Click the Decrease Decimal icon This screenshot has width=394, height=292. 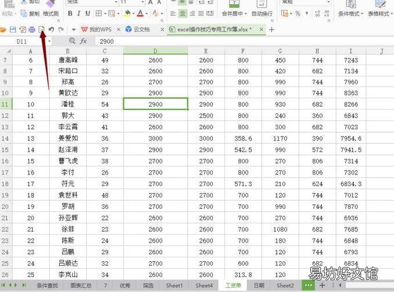pyautogui.click(x=327, y=13)
